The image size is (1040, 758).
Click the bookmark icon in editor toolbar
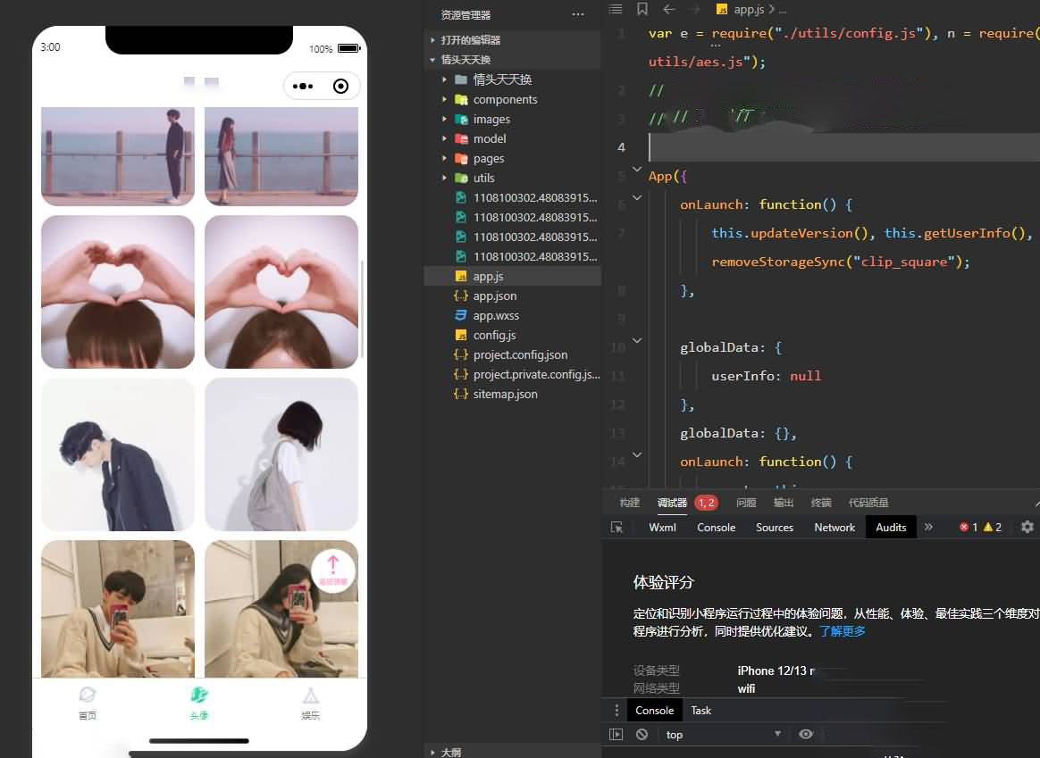642,9
